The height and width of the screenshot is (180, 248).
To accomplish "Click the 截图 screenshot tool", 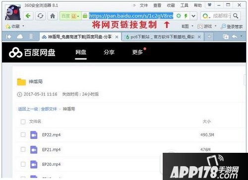I will [x=185, y=26].
